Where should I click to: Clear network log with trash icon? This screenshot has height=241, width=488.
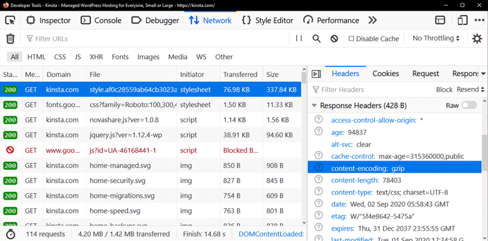(x=10, y=39)
